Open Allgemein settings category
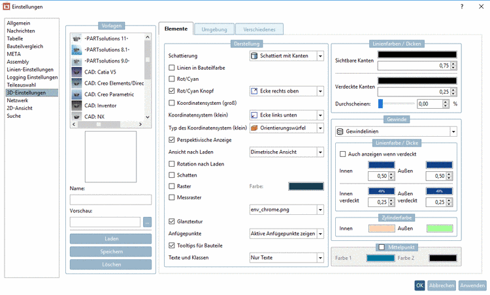This screenshot has height=295, width=490. click(18, 23)
